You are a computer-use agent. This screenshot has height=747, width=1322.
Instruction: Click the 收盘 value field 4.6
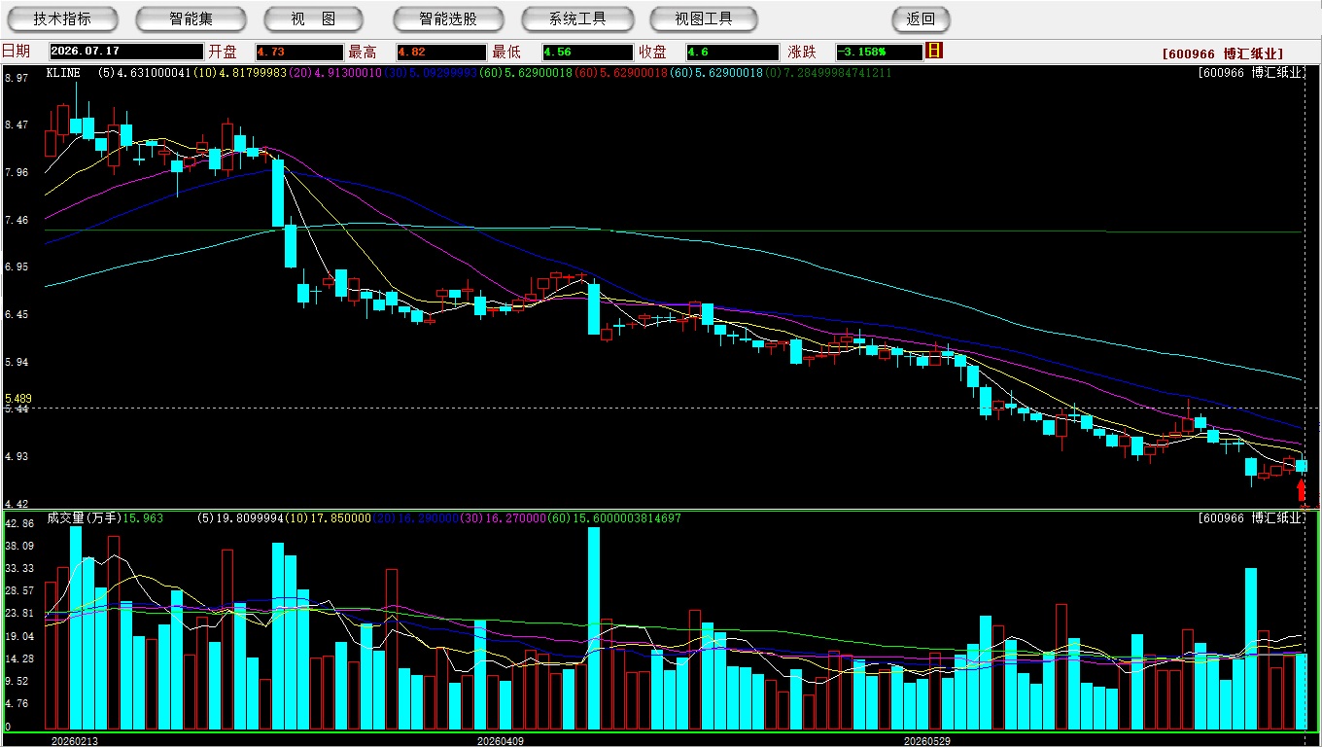732,52
